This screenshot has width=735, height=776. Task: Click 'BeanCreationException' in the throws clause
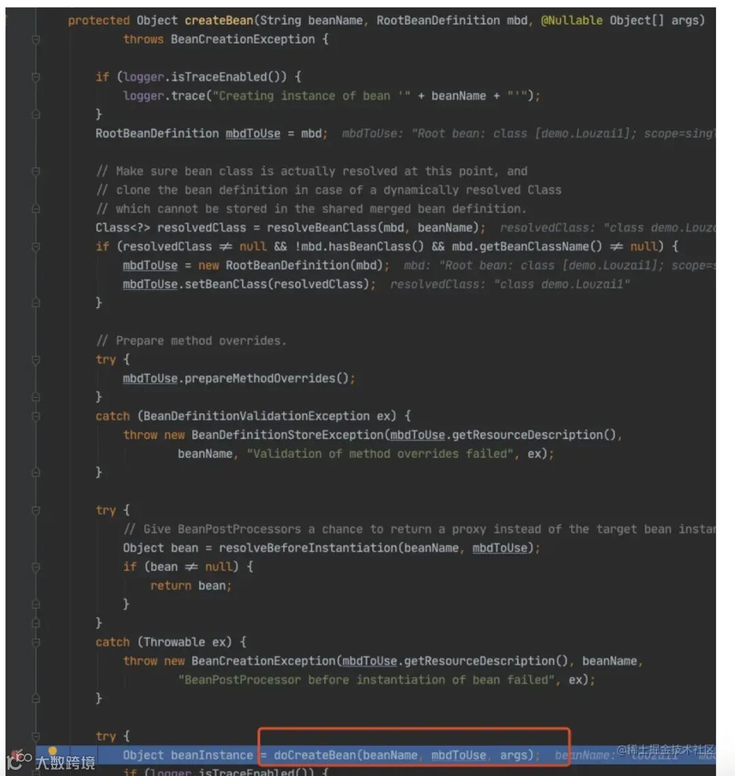tap(243, 39)
